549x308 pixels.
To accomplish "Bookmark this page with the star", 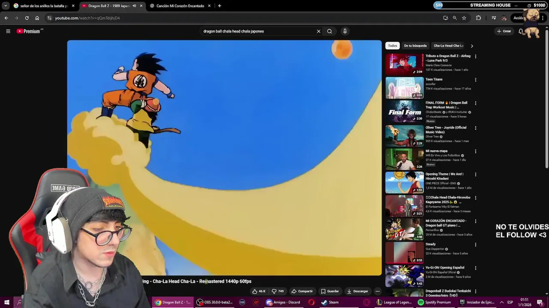I will (x=464, y=18).
